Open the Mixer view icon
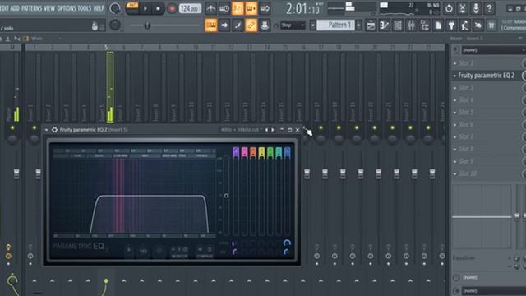This screenshot has height=296, width=526. tap(411, 25)
